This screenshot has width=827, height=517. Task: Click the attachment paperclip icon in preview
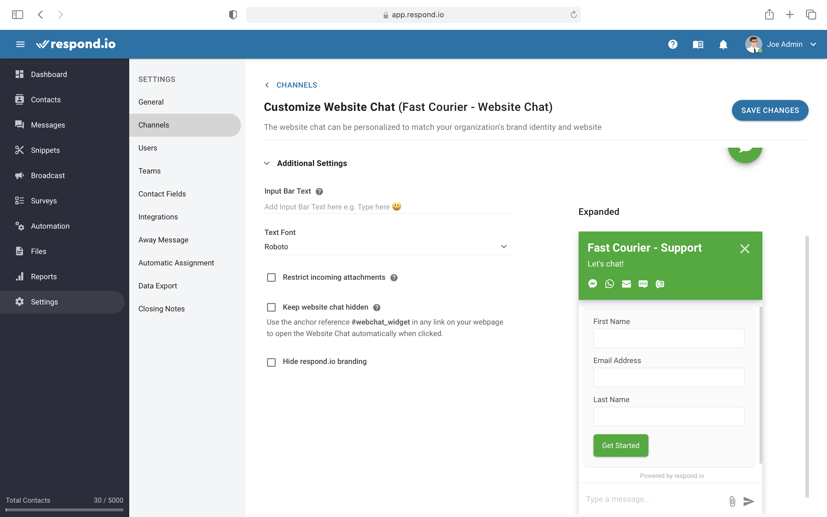(x=732, y=501)
